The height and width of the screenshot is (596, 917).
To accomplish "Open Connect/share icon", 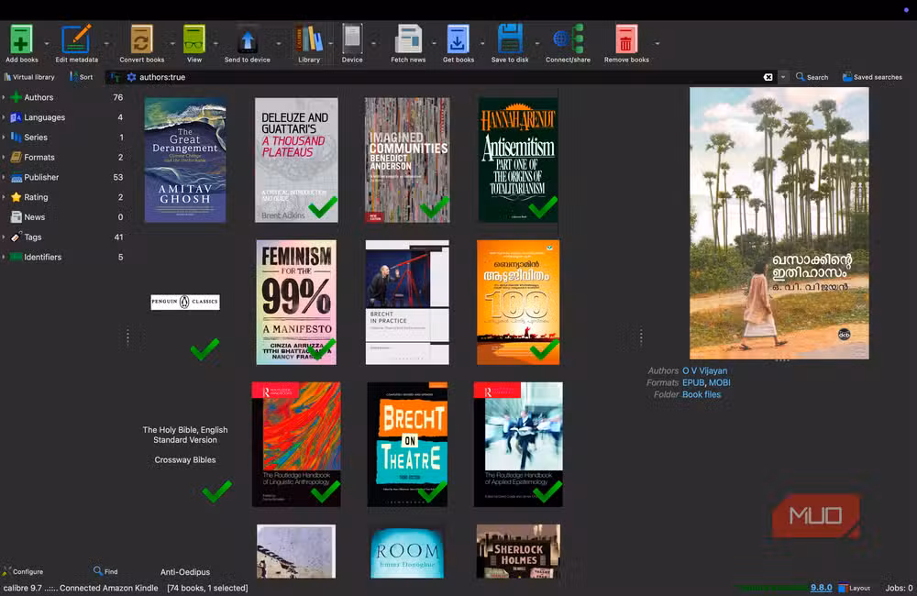I will (568, 39).
